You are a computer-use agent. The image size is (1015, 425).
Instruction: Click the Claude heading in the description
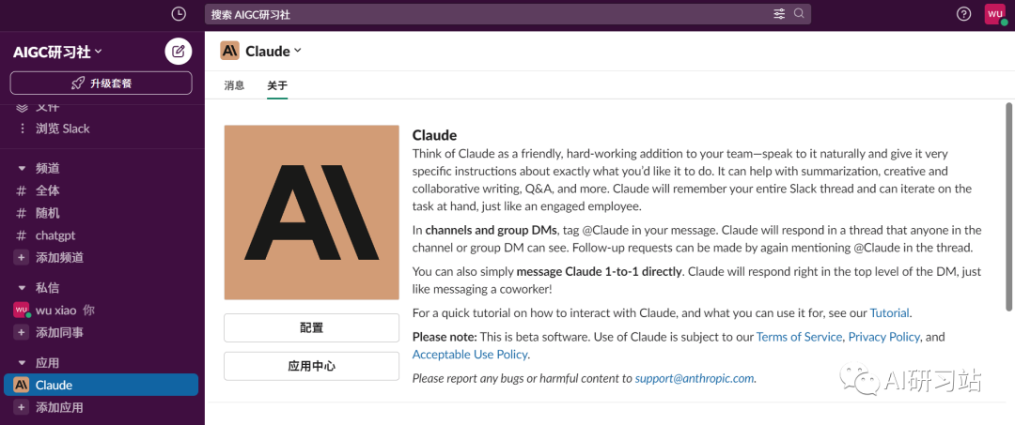point(434,136)
